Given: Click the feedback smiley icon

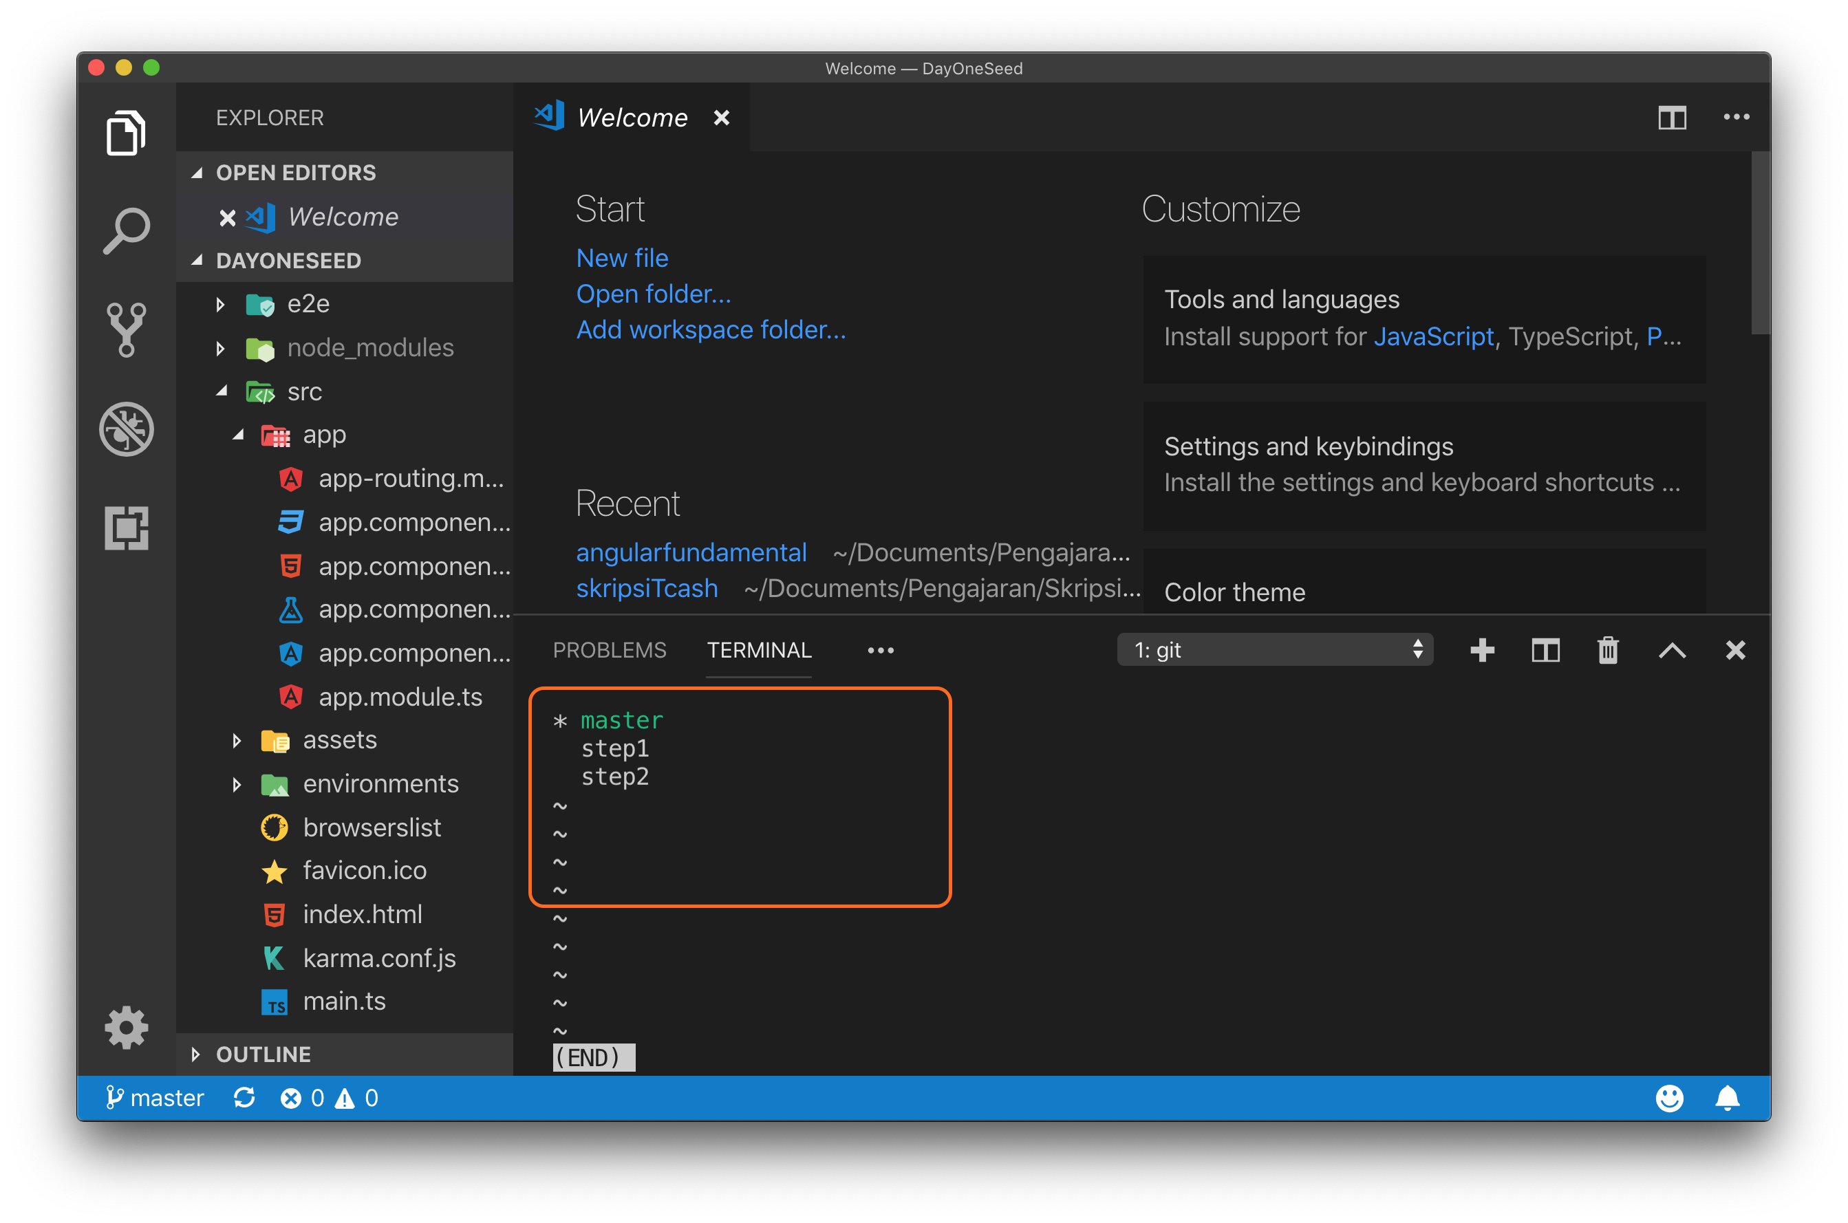Looking at the screenshot, I should [1668, 1098].
